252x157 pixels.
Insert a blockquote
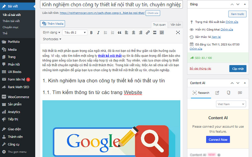[x=119, y=33]
